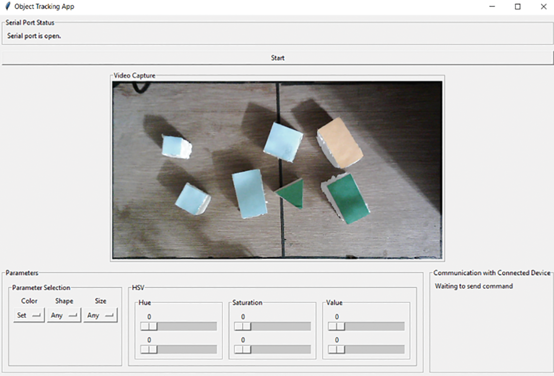The height and width of the screenshot is (376, 554).
Task: Click the lower Saturation slider handle
Action: click(243, 349)
